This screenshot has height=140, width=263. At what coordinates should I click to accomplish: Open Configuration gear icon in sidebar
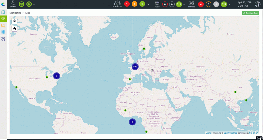[3, 32]
